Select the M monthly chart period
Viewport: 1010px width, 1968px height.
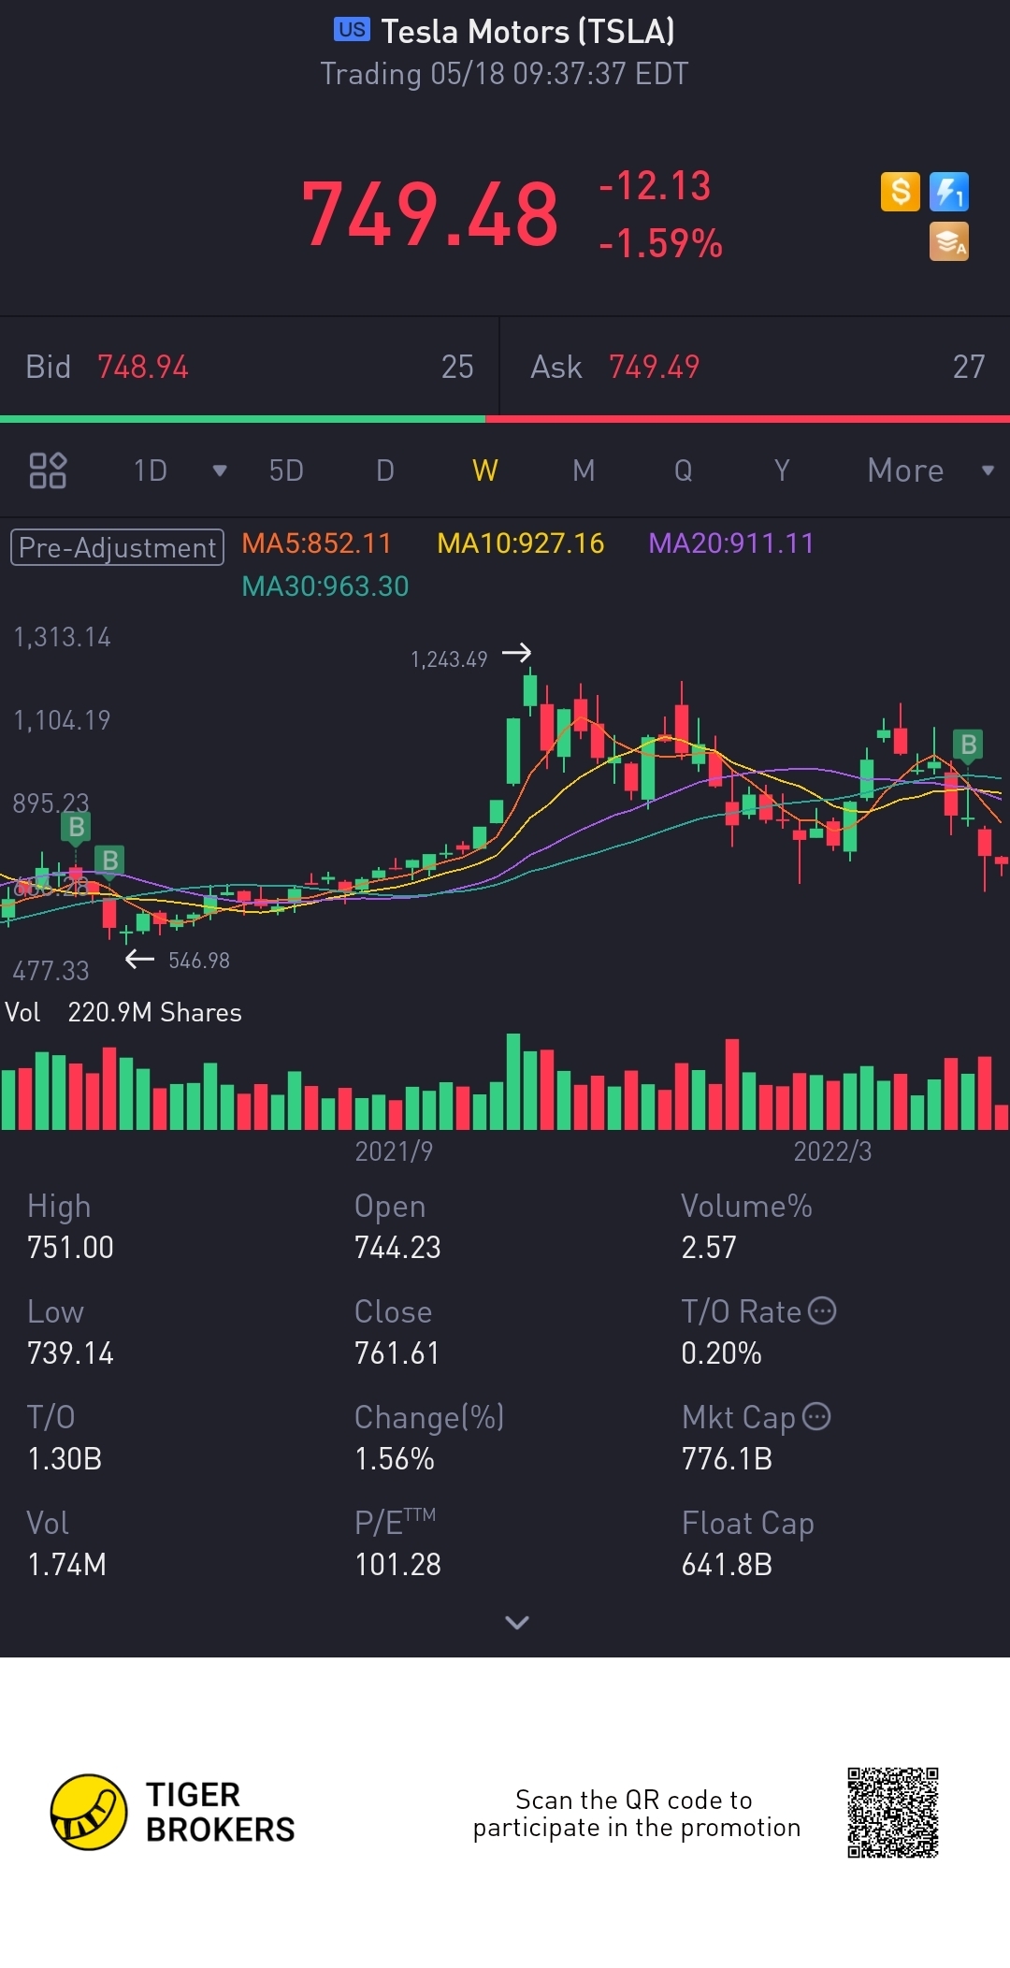[x=584, y=470]
